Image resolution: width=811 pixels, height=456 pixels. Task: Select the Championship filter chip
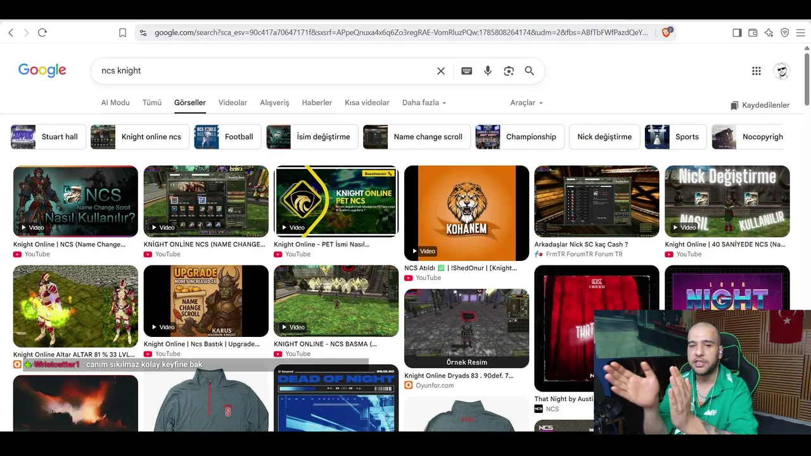[x=520, y=137]
